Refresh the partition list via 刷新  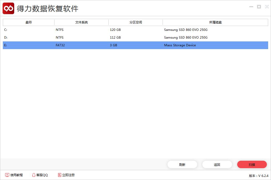coord(182,164)
